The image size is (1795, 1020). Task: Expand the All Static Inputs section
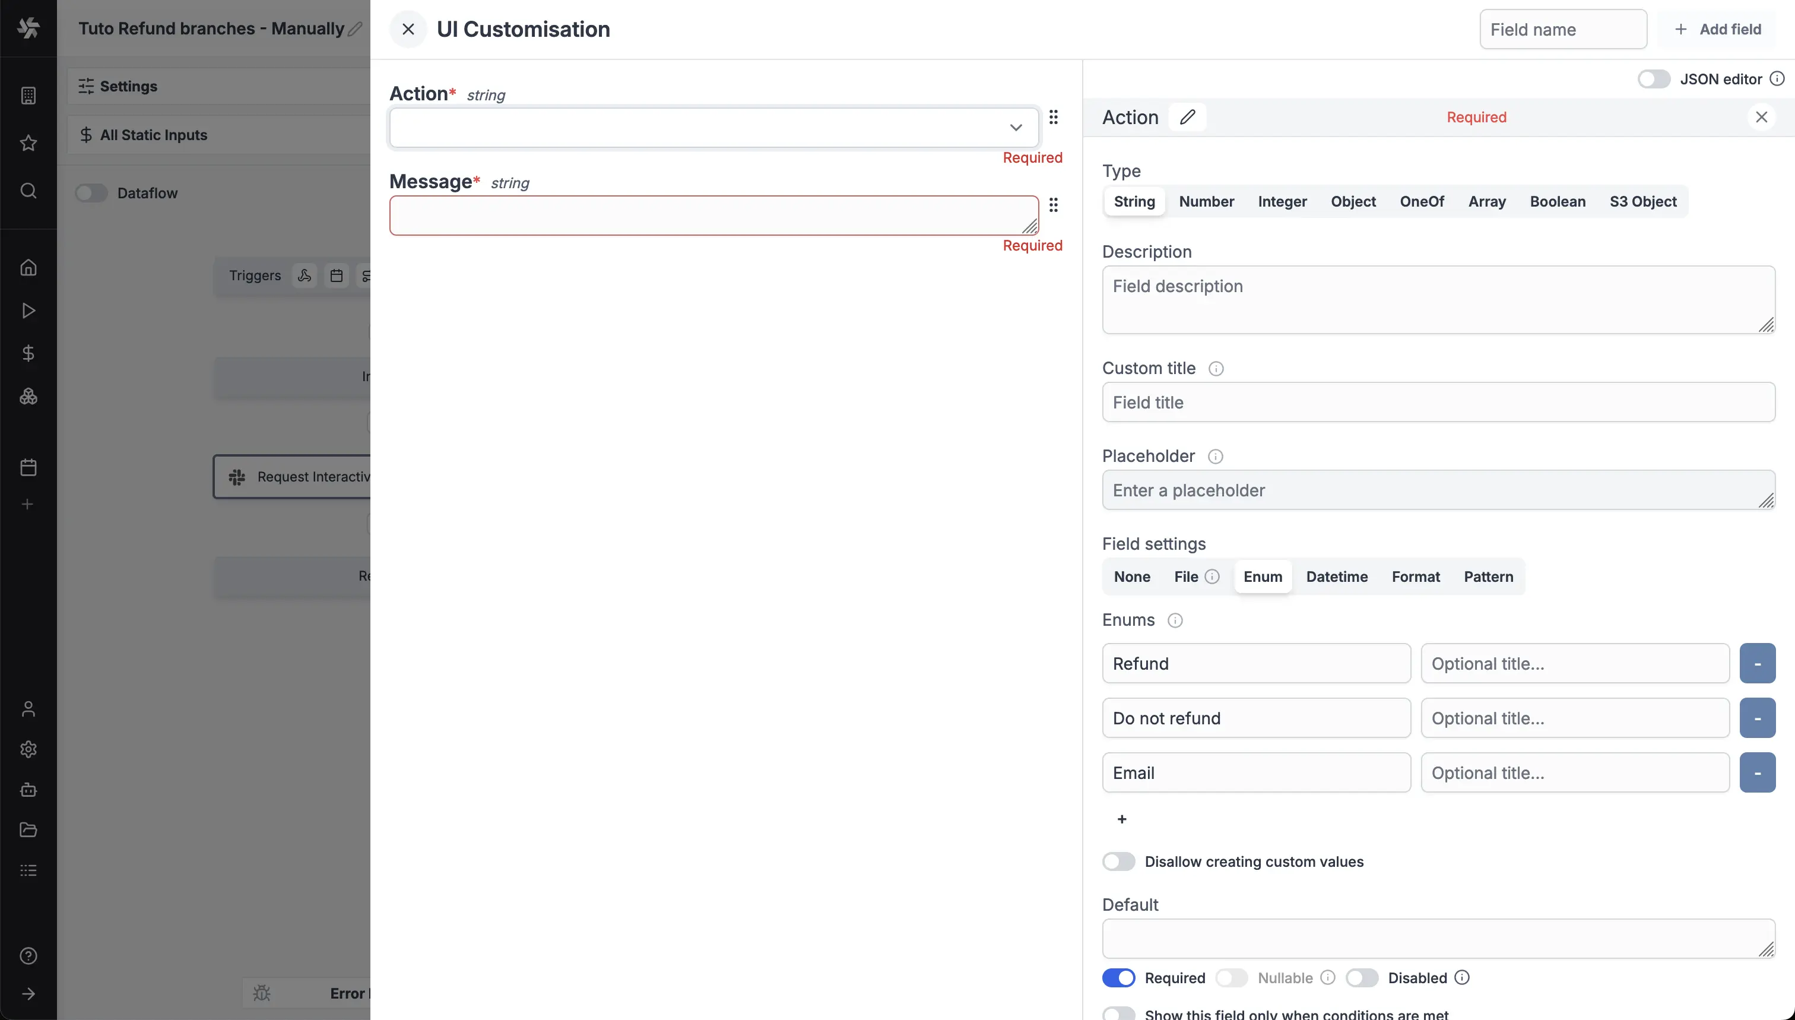click(x=155, y=135)
